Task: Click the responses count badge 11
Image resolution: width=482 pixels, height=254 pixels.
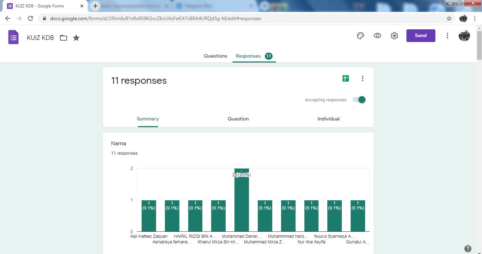Action: point(269,56)
